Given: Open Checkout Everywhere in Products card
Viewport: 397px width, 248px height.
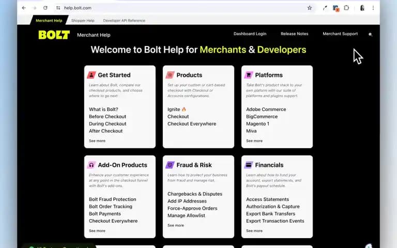Looking at the screenshot, I should coord(192,124).
